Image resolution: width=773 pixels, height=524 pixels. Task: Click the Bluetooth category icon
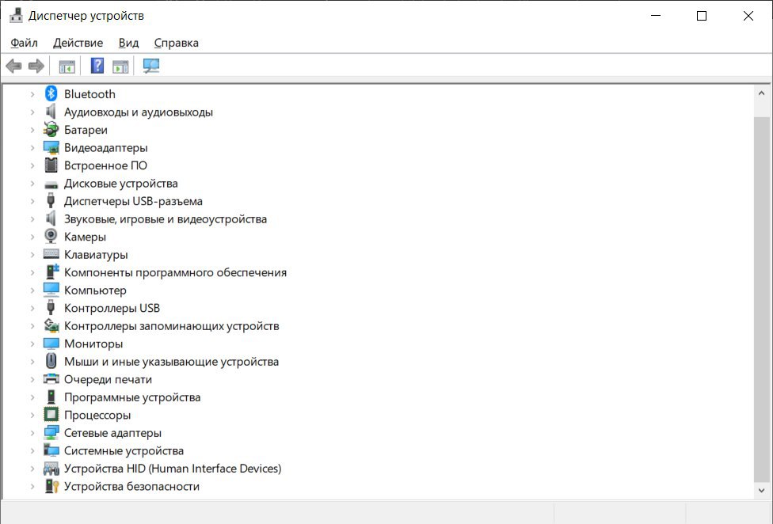pos(51,93)
